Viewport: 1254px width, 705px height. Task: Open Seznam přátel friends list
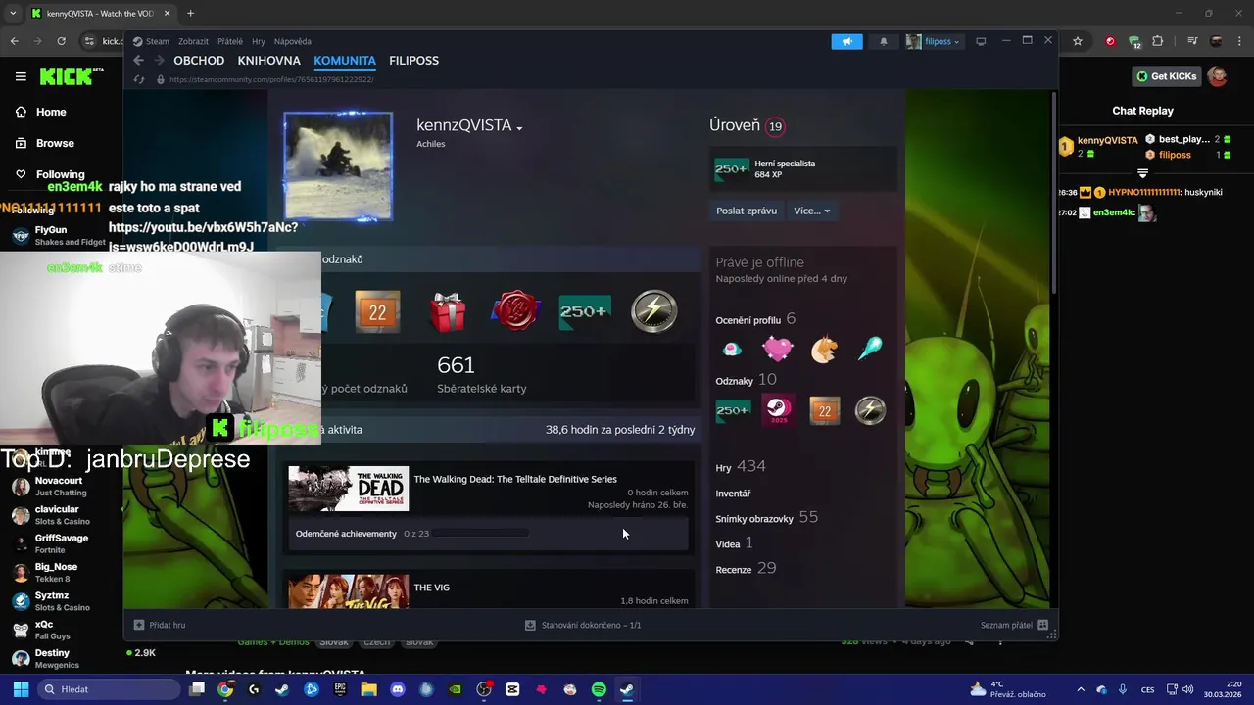pyautogui.click(x=1014, y=625)
